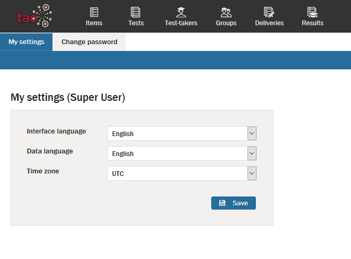Image resolution: width=351 pixels, height=259 pixels.
Task: Open the Items section icon
Action: [x=94, y=12]
